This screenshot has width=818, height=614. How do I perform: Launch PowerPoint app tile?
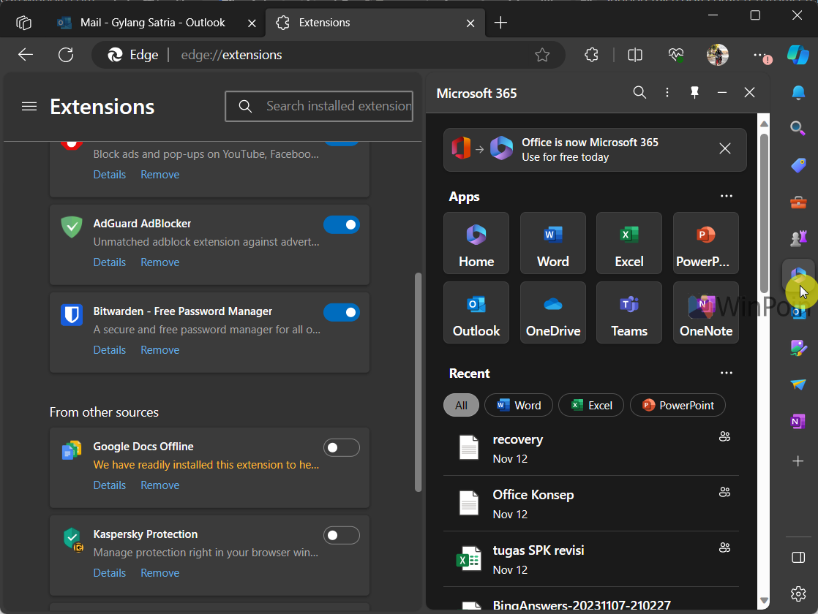pos(706,243)
